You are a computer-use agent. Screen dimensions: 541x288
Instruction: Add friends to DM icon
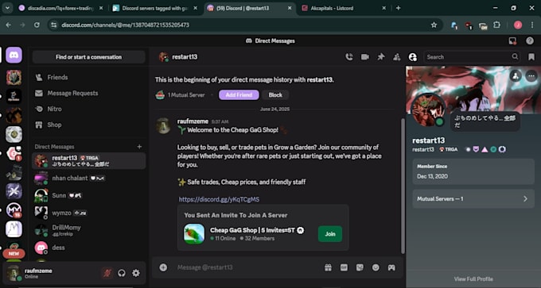(397, 57)
